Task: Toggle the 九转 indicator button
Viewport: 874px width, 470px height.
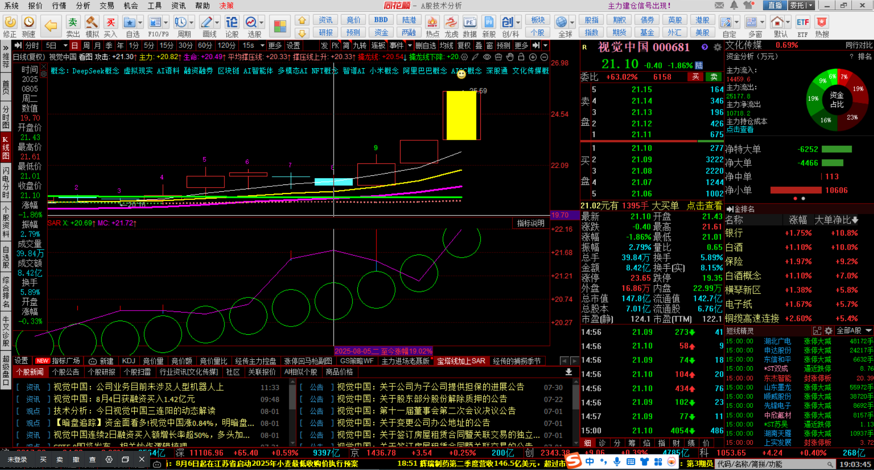Action: point(360,46)
